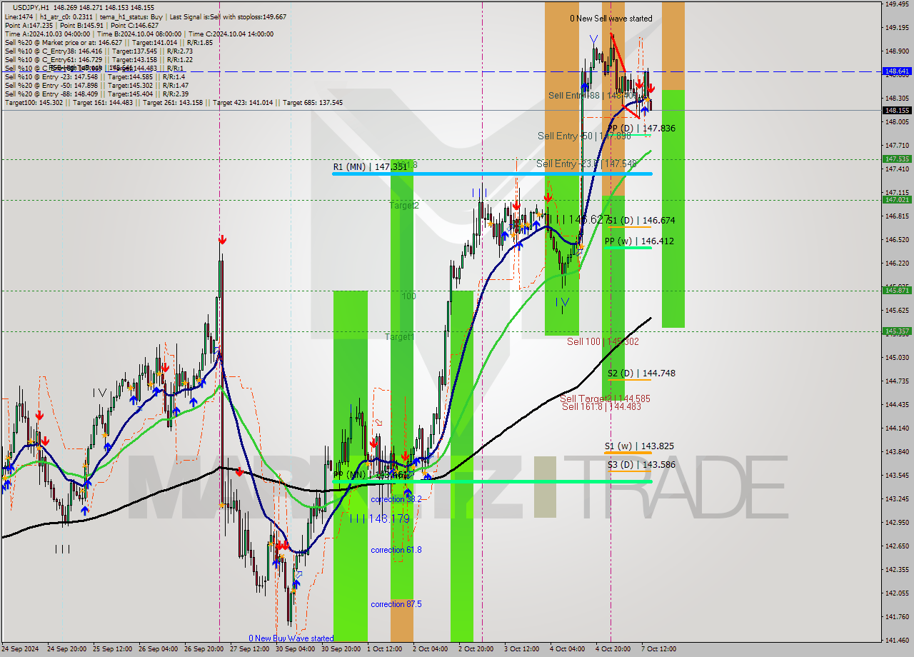Screen dimensions: 914x657
Task: Click the 141.460 price axis value
Action: point(897,640)
